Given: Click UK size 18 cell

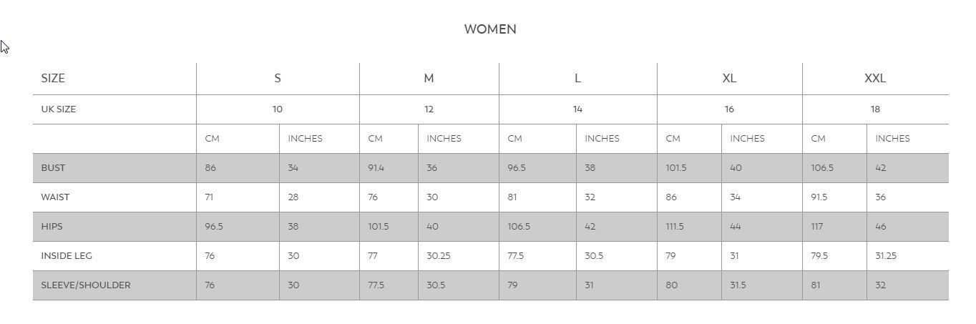Looking at the screenshot, I should click(x=875, y=109).
